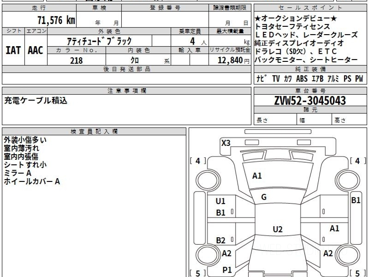Select the エアB equipment code
369x277 pixels.
click(x=317, y=79)
